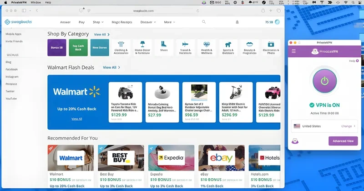Open the PrivateVPN menu in menu bar
Image resolution: width=364 pixels, height=191 pixels.
tap(19, 2)
